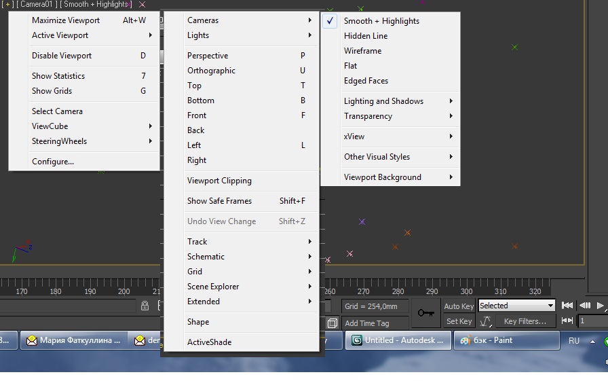Expand the Transparency submenu
This screenshot has width=608, height=381.
click(391, 116)
